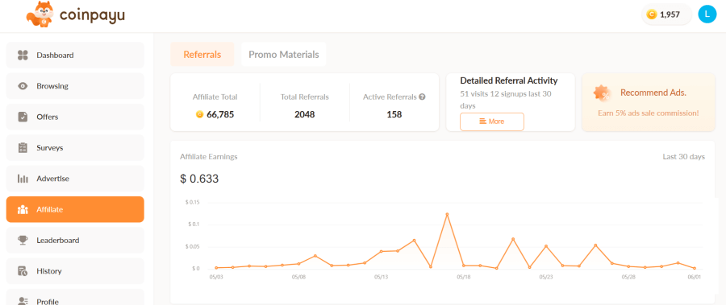Click the Advertise bar chart icon
This screenshot has height=305, width=726.
(x=23, y=179)
